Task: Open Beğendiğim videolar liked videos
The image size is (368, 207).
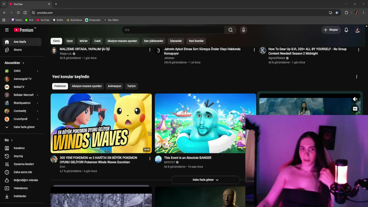Action: click(22, 180)
